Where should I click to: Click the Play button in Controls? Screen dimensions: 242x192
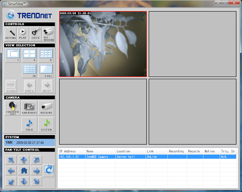click(23, 34)
